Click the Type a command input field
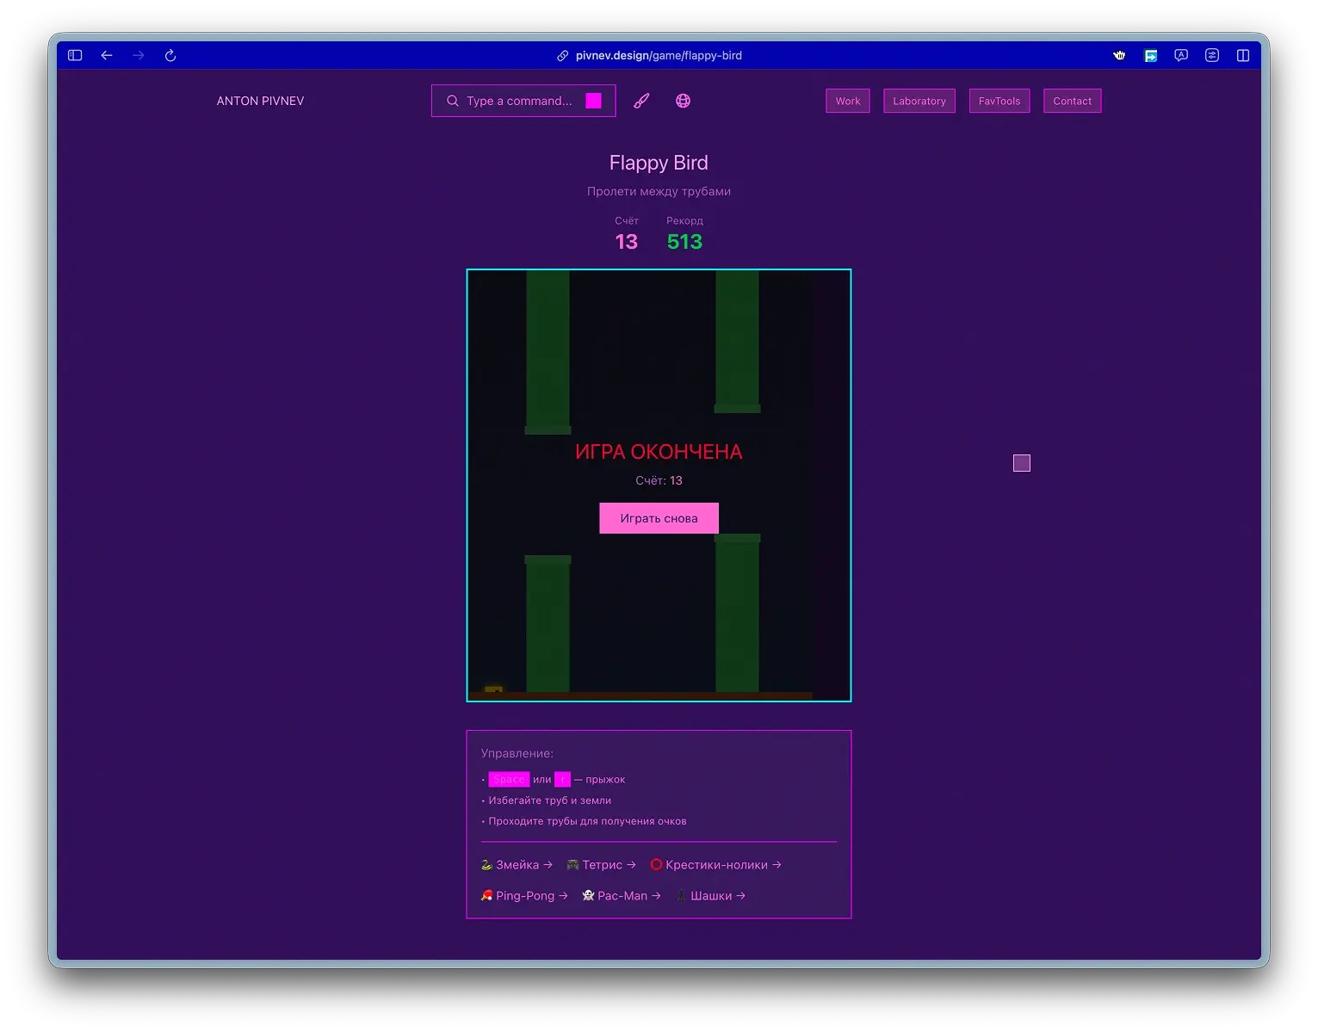1318x1032 pixels. pyautogui.click(x=517, y=101)
